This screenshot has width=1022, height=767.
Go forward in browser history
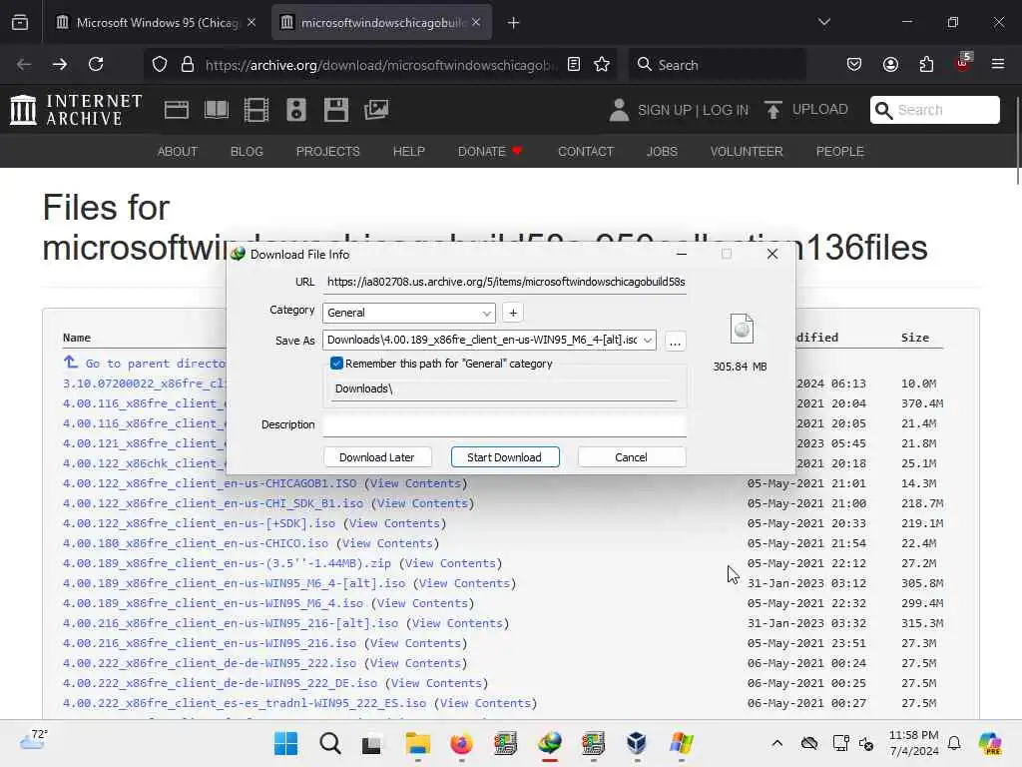tap(59, 64)
